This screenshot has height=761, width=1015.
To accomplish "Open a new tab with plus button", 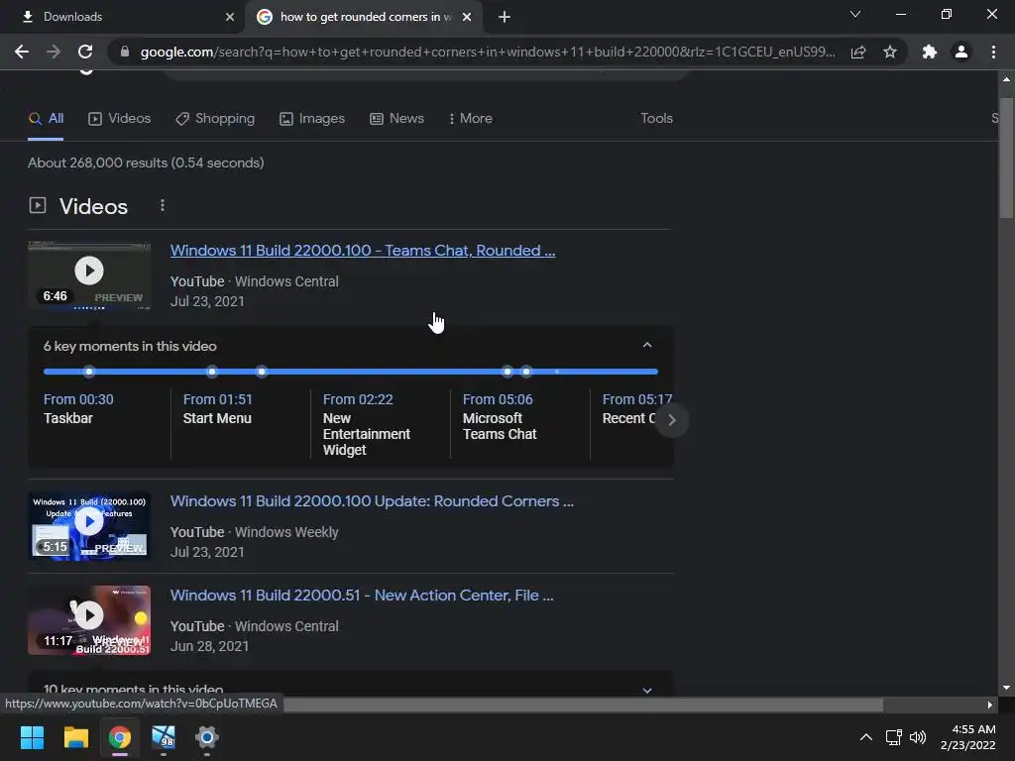I will tap(505, 17).
